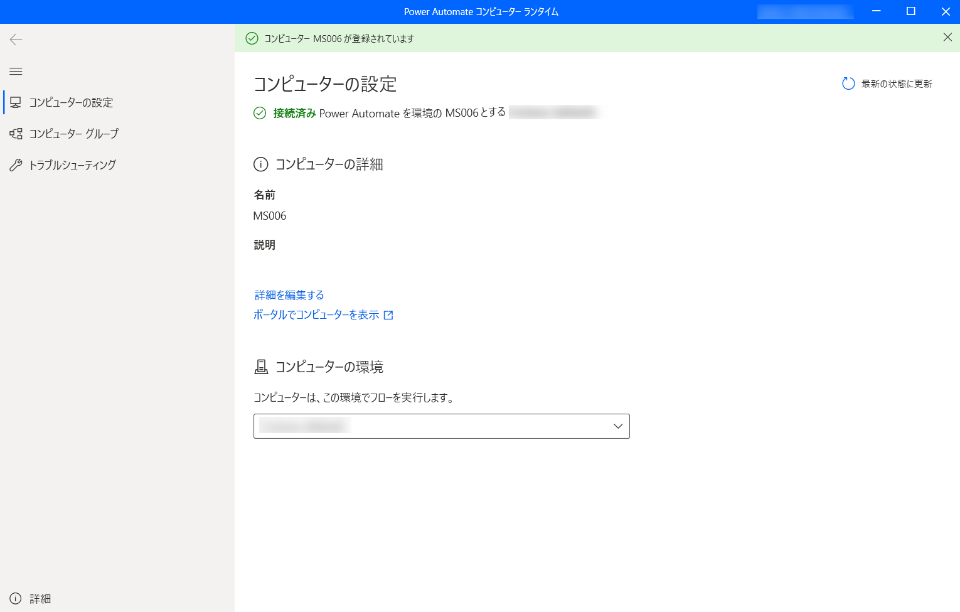Click the computer name MS006 text
The image size is (960, 612).
(270, 216)
